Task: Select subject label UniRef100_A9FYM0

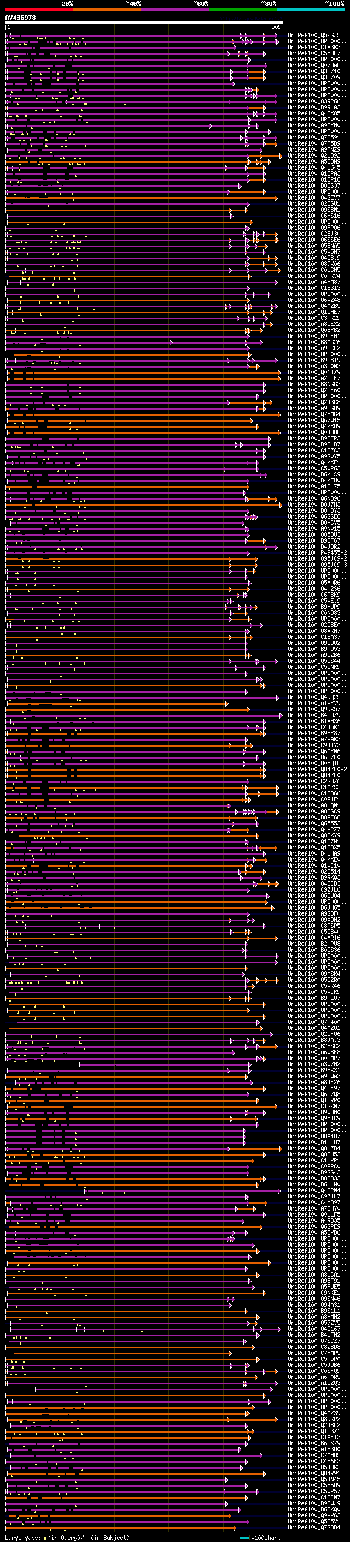Action: pos(314,126)
